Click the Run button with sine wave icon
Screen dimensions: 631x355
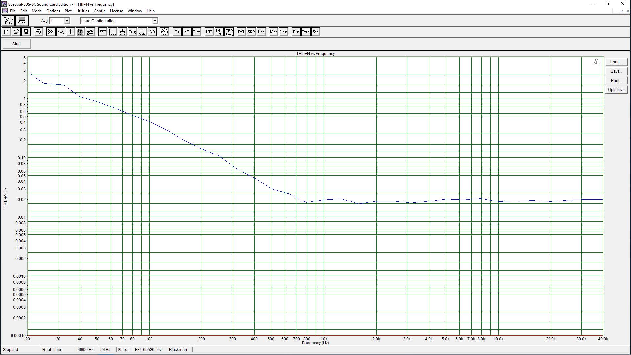click(8, 21)
